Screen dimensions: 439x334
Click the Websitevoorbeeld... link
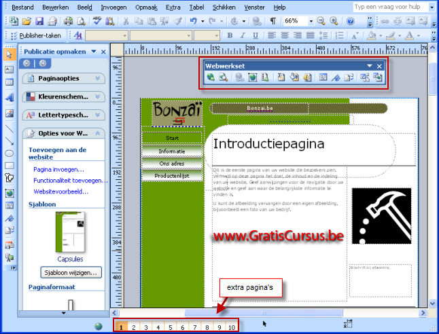pos(60,192)
